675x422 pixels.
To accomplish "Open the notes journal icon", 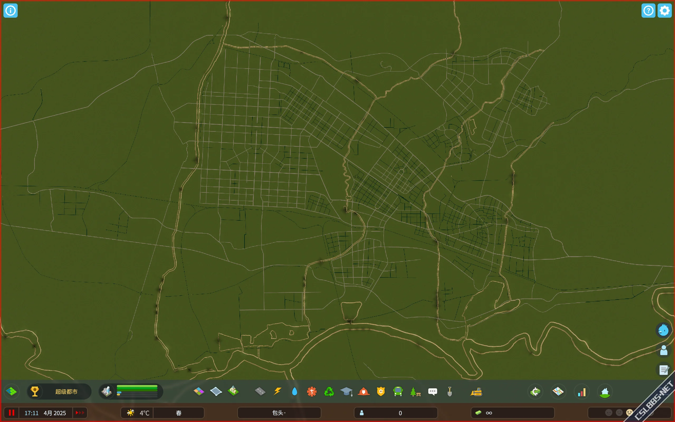I will (x=663, y=370).
